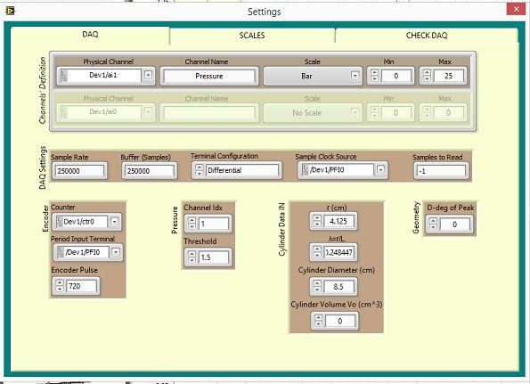Image resolution: width=530 pixels, height=384 pixels.
Task: Click the Cylinder Diameter stepper arrows
Action: (317, 286)
